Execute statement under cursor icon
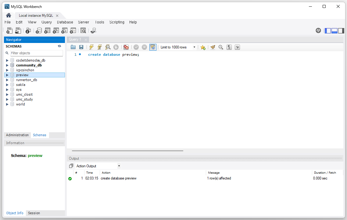 coord(100,47)
